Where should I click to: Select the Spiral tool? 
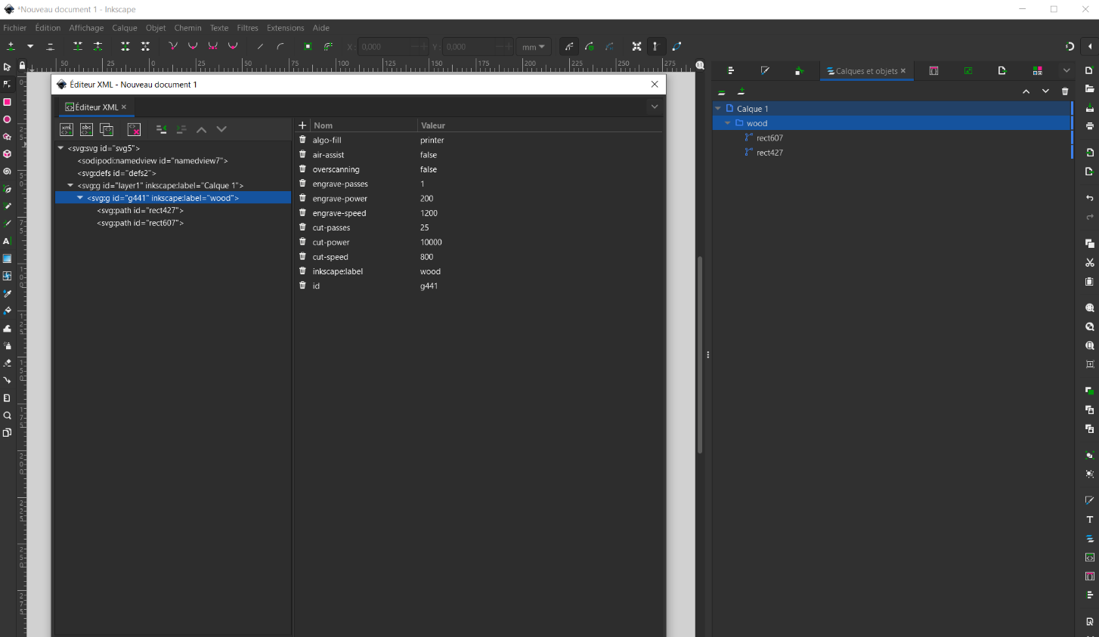(x=7, y=172)
